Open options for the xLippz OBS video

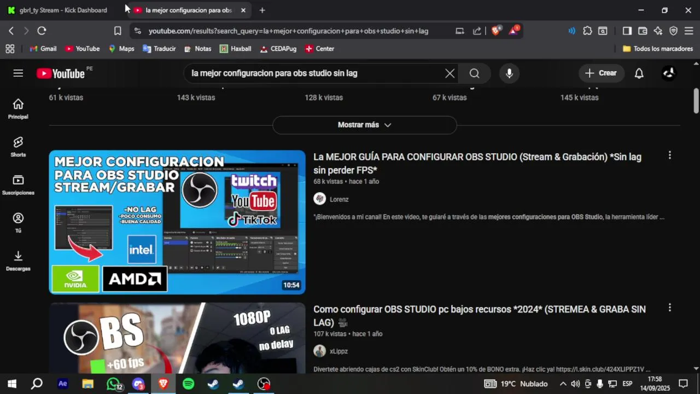pos(669,308)
